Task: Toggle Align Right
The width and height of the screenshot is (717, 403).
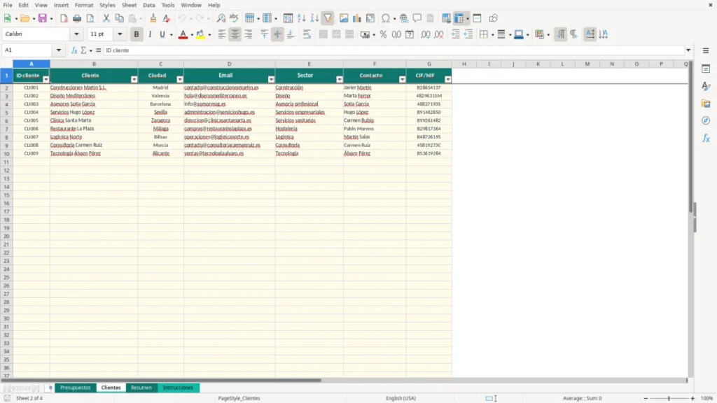Action: (249, 34)
